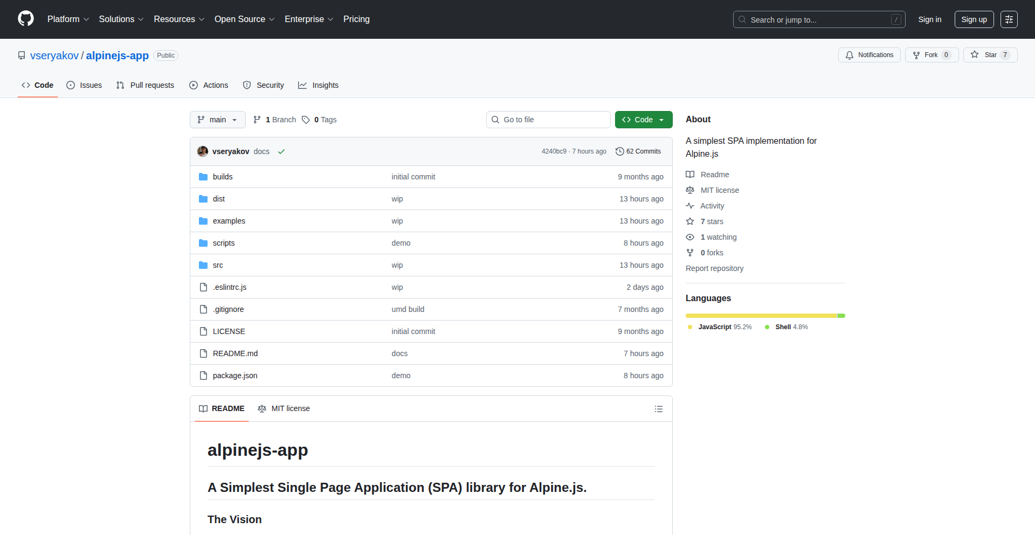Click the scripts folder icon
This screenshot has width=1035, height=535.
[203, 243]
